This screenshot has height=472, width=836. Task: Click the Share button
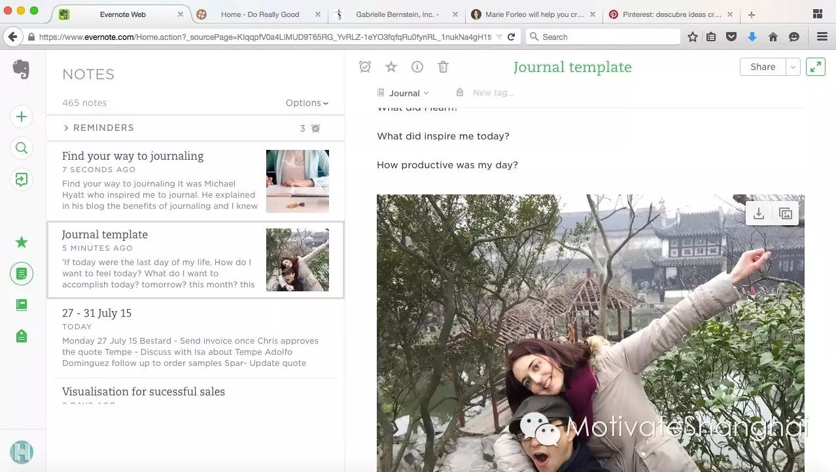tap(763, 67)
